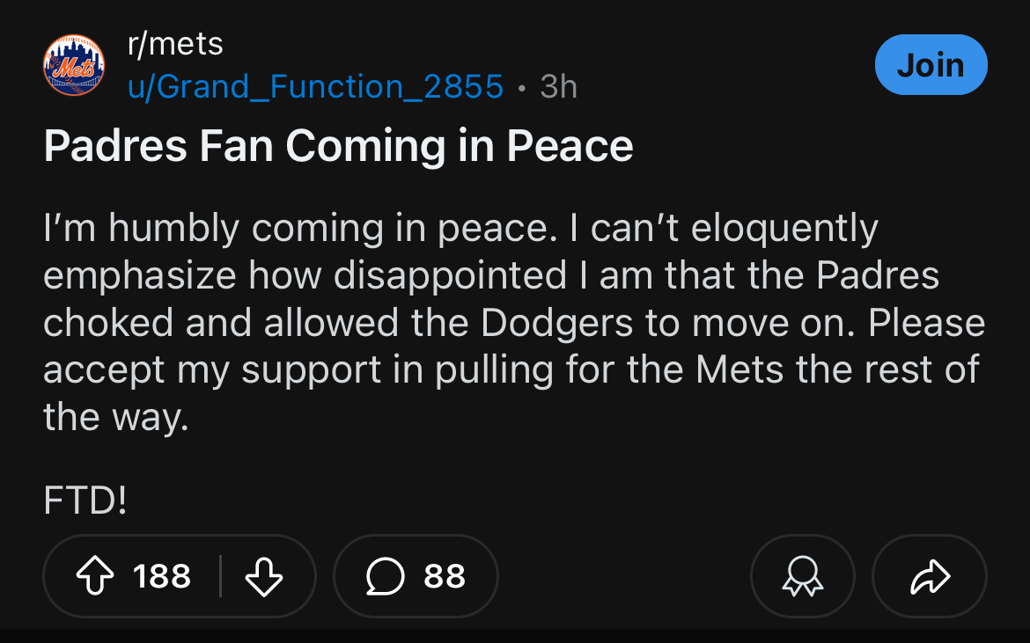Screen dimensions: 1030x643
Task: Give an award using the ribbon icon
Action: (803, 576)
